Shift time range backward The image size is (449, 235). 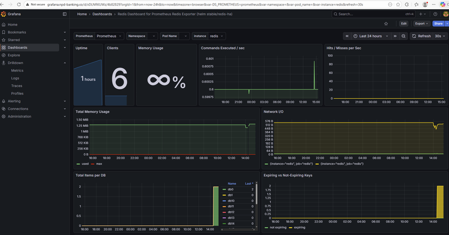pyautogui.click(x=347, y=36)
